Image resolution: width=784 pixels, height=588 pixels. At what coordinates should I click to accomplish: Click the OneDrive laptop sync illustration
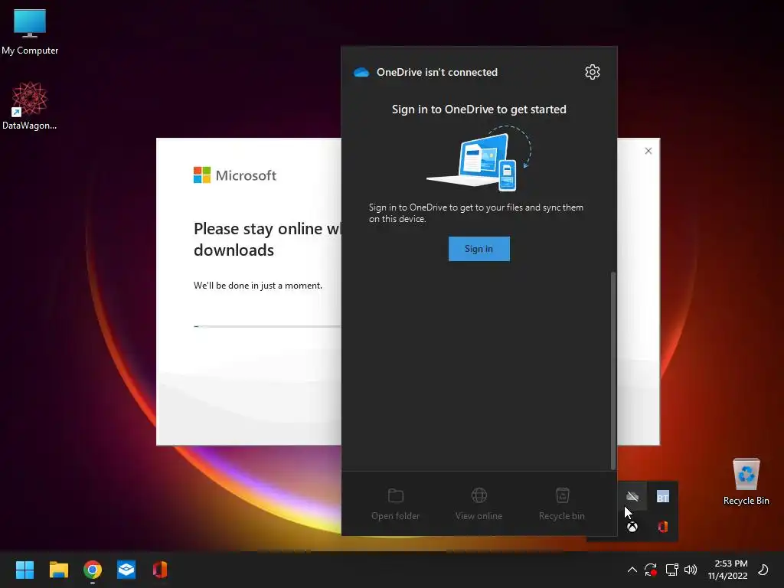point(479,158)
